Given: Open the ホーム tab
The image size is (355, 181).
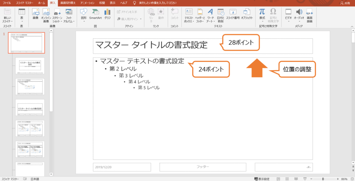Looking at the screenshot, I should pyautogui.click(x=42, y=3).
